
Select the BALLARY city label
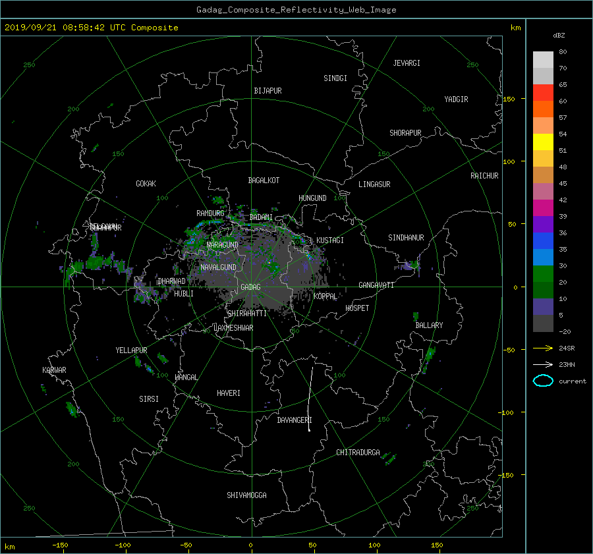click(429, 325)
